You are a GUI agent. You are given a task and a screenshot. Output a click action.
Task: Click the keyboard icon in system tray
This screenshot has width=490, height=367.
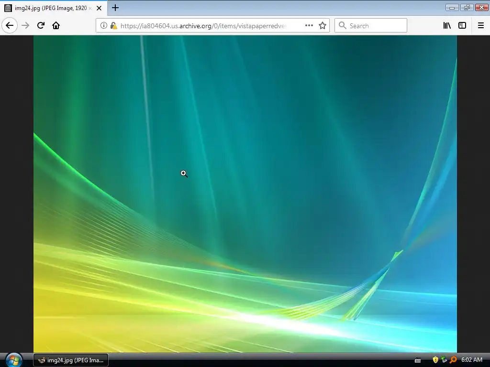coord(418,360)
